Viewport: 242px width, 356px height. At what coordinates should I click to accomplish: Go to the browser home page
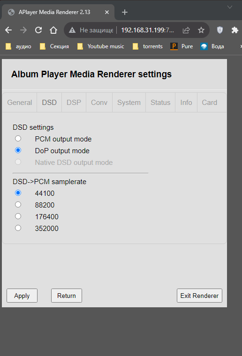point(53,30)
